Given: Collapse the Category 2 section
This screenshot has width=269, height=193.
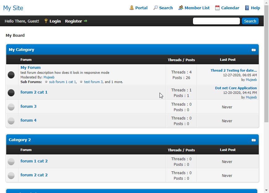Looking at the screenshot, I should [x=254, y=140].
